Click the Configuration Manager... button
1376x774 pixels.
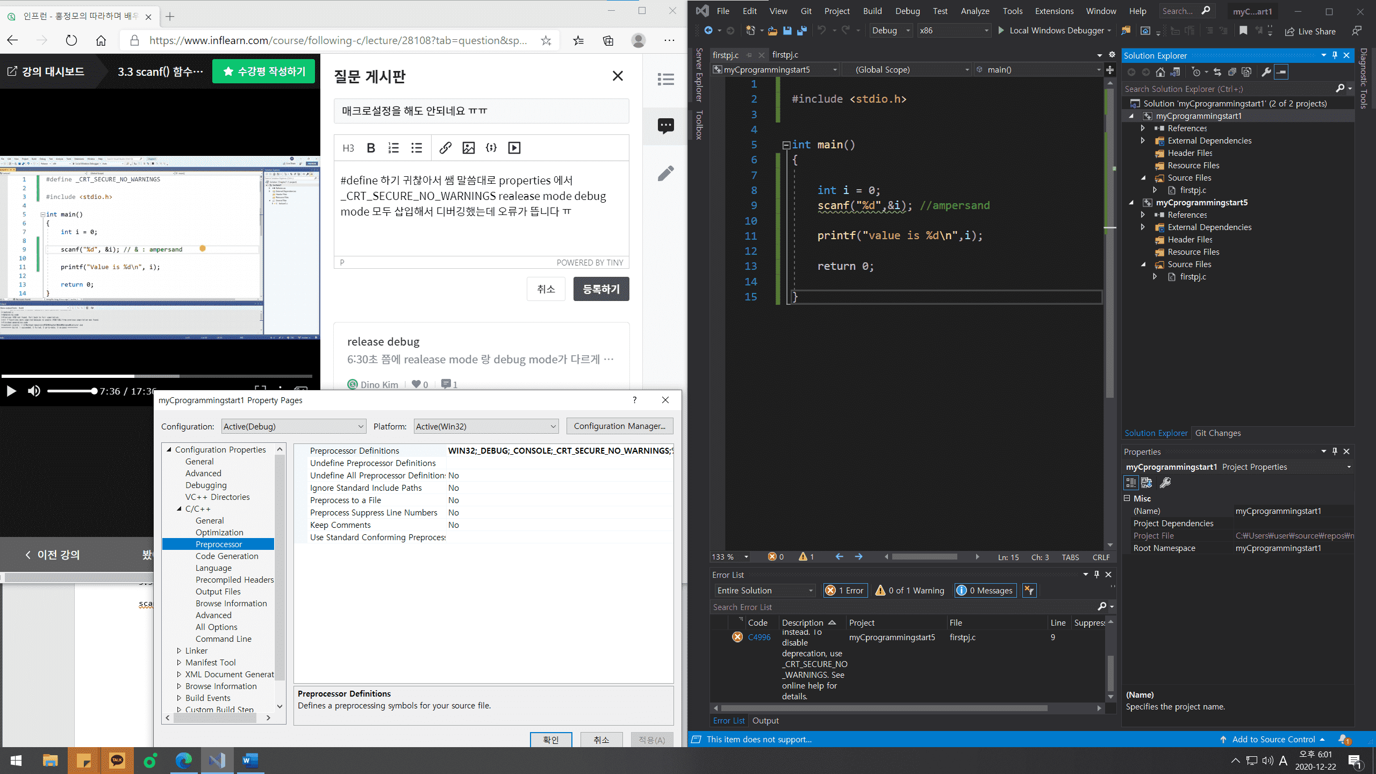619,426
